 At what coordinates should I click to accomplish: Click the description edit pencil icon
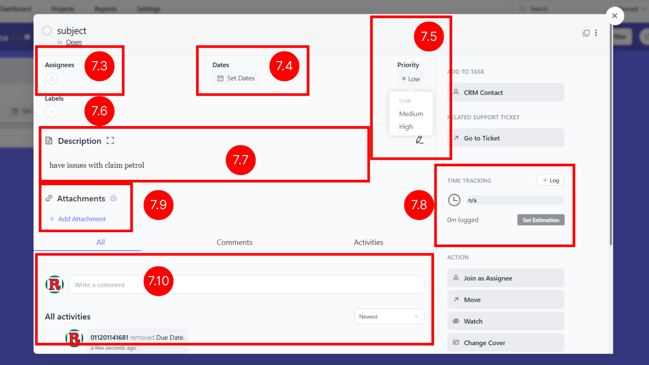click(419, 140)
